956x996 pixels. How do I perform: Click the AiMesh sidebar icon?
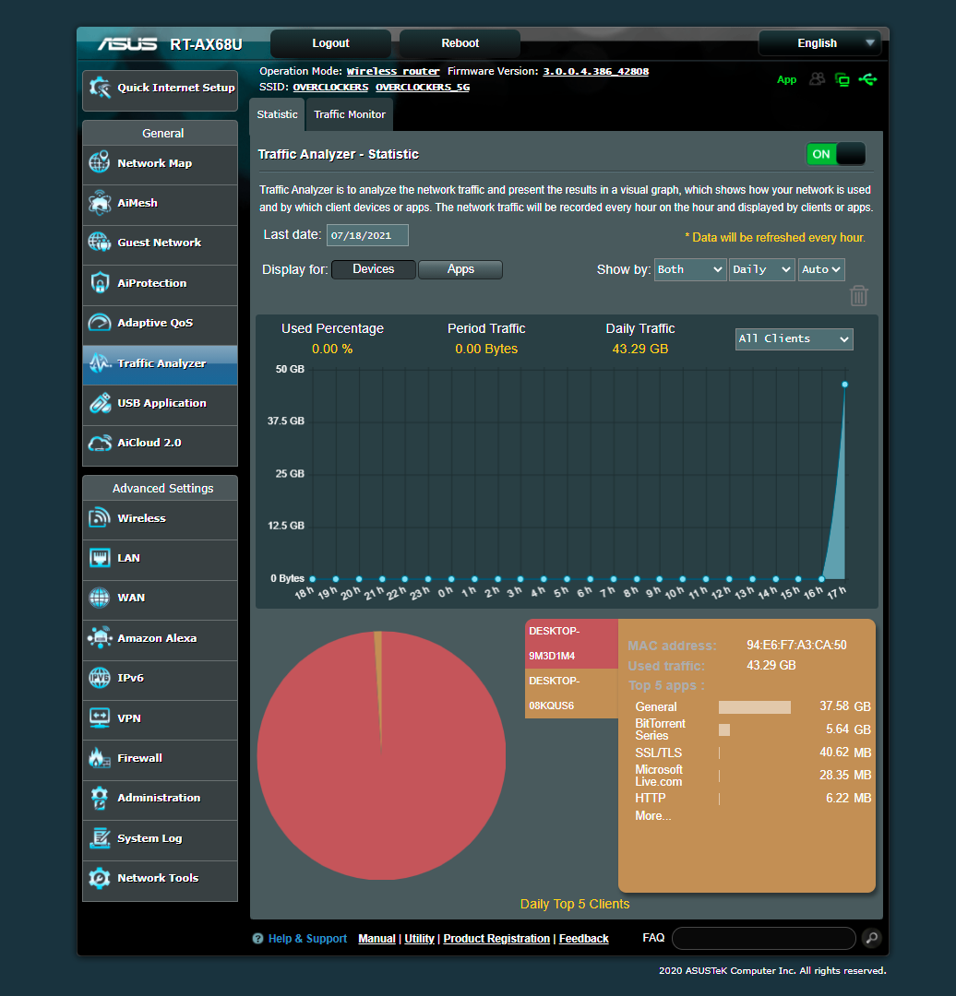point(99,203)
